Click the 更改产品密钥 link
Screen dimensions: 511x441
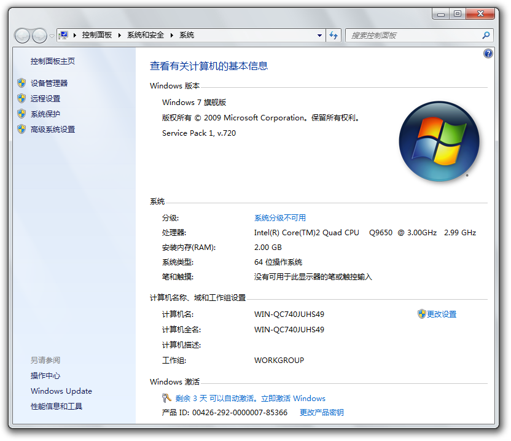click(x=321, y=413)
